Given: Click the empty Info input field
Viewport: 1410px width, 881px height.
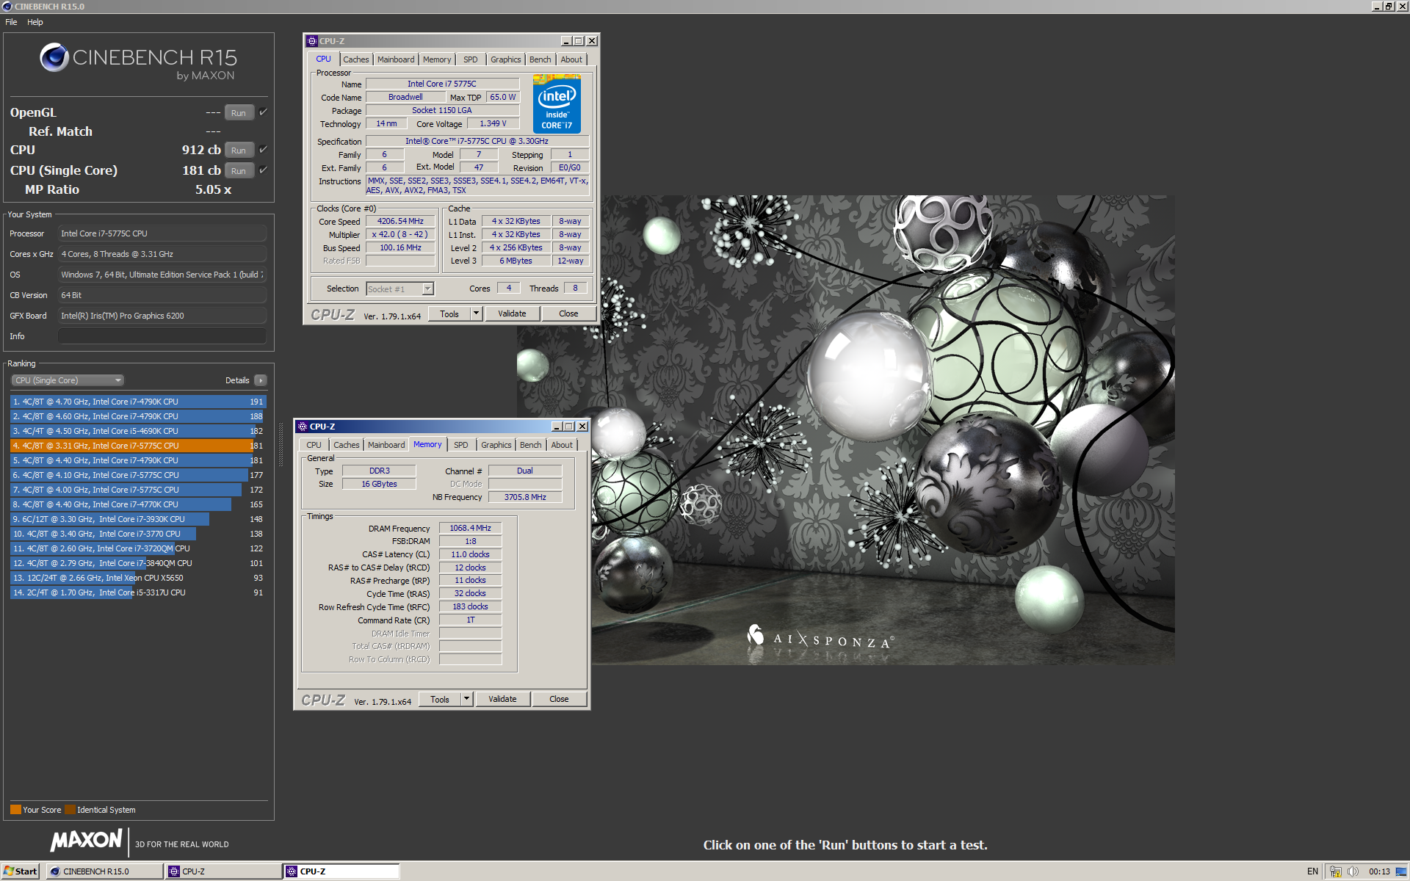Looking at the screenshot, I should click(162, 336).
